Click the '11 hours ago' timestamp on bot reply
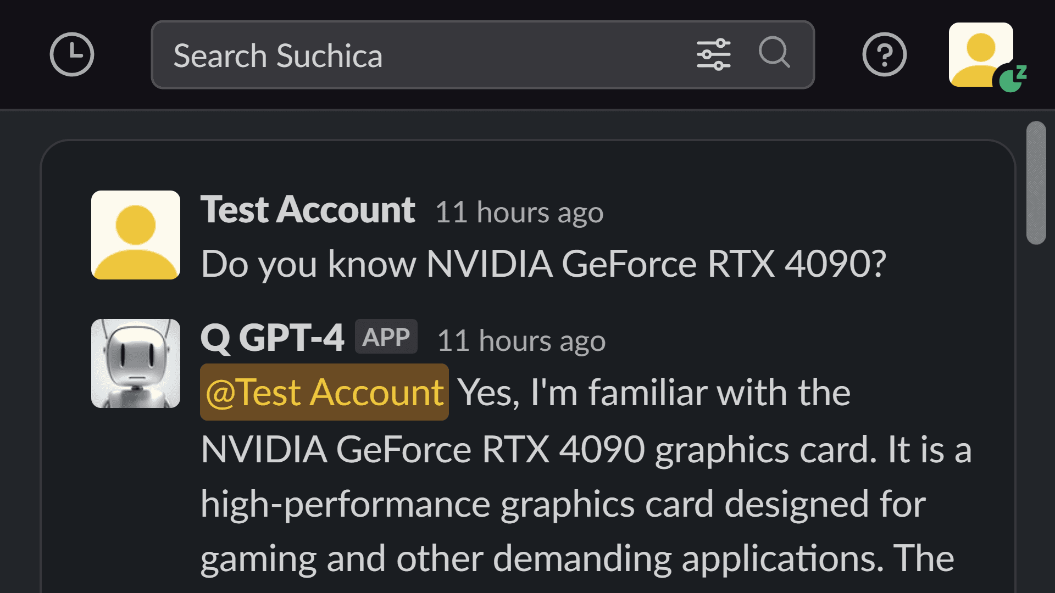The width and height of the screenshot is (1055, 593). (x=521, y=339)
